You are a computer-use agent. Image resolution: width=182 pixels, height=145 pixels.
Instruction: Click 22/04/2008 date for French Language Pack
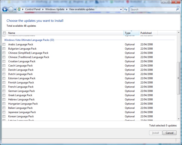[x=147, y=87]
